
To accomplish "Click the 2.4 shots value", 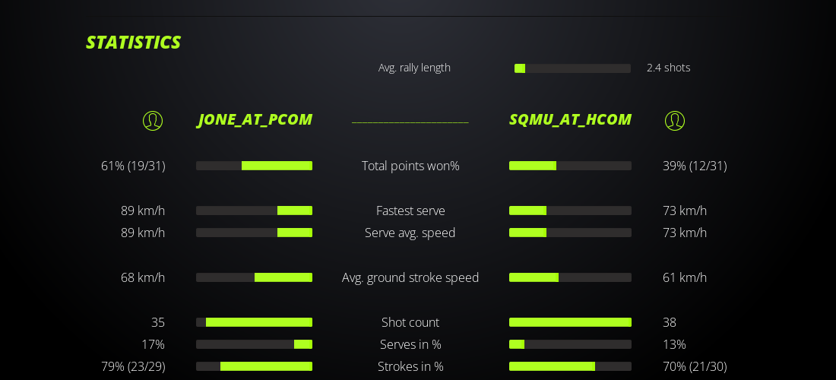I will tap(668, 68).
